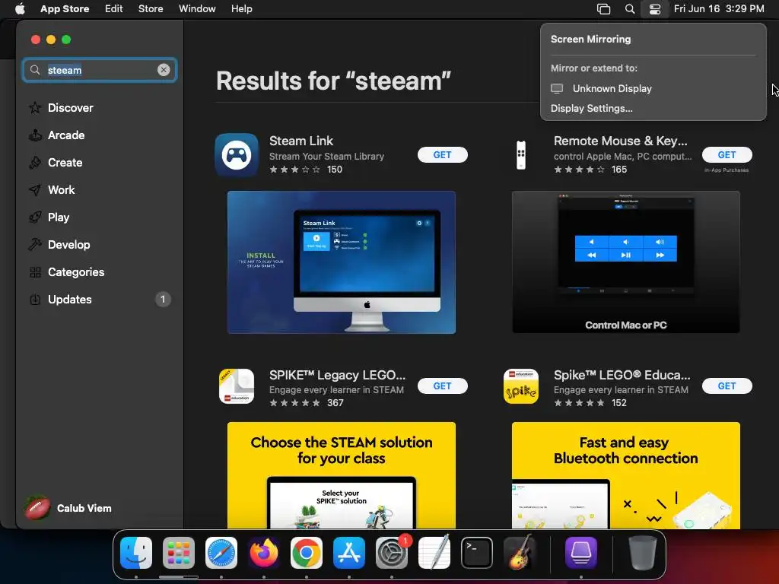779x584 pixels.
Task: Get the SPIKE Legacy LEGO app
Action: point(442,386)
